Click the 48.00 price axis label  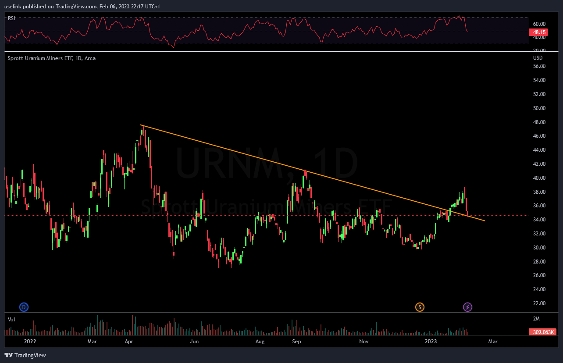coord(539,122)
